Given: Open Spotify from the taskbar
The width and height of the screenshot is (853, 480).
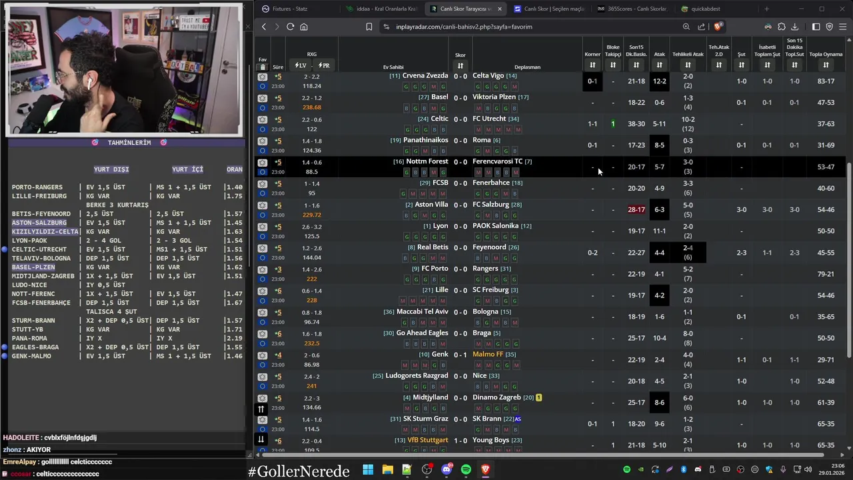Looking at the screenshot, I should point(466,470).
